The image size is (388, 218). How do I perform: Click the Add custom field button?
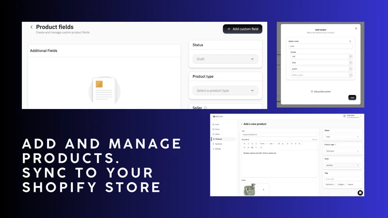[x=242, y=29]
